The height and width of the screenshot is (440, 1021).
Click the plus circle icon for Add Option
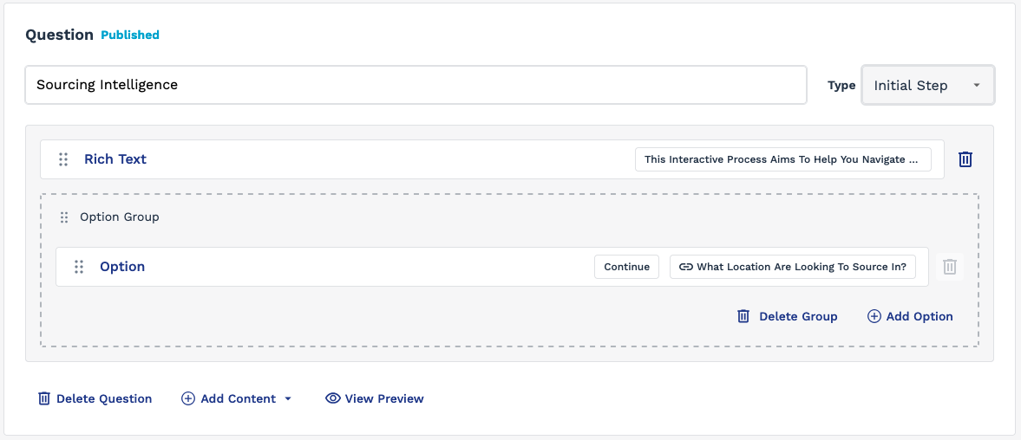874,316
